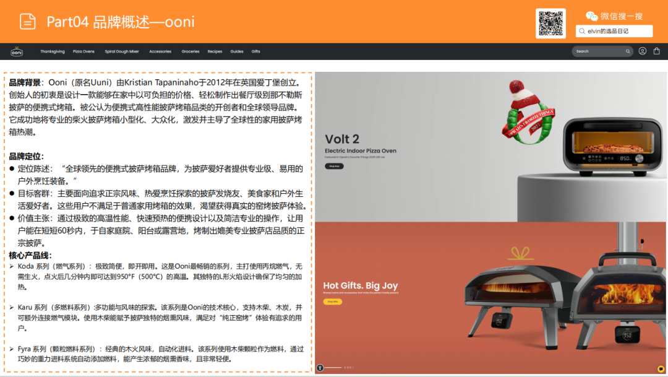Open the Pizza Ovens menu
Image resolution: width=668 pixels, height=377 pixels.
click(83, 51)
